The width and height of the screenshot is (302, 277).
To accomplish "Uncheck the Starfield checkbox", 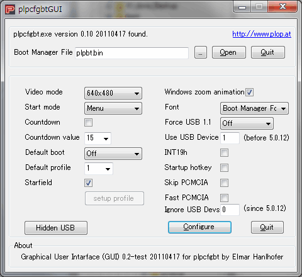I will click(88, 183).
